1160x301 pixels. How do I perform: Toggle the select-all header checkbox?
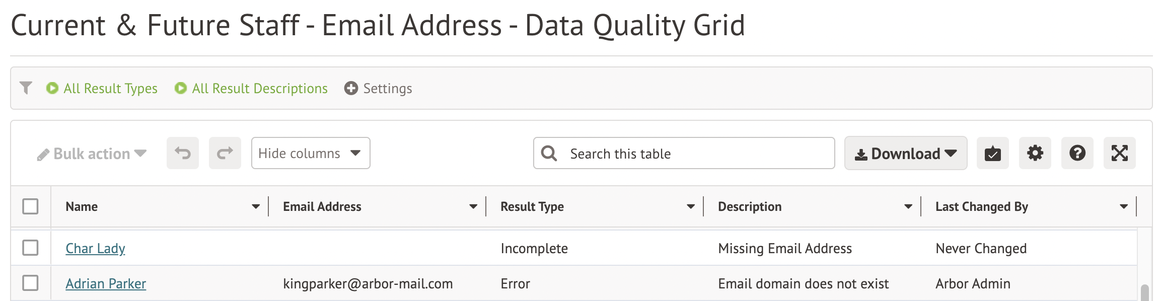point(30,206)
